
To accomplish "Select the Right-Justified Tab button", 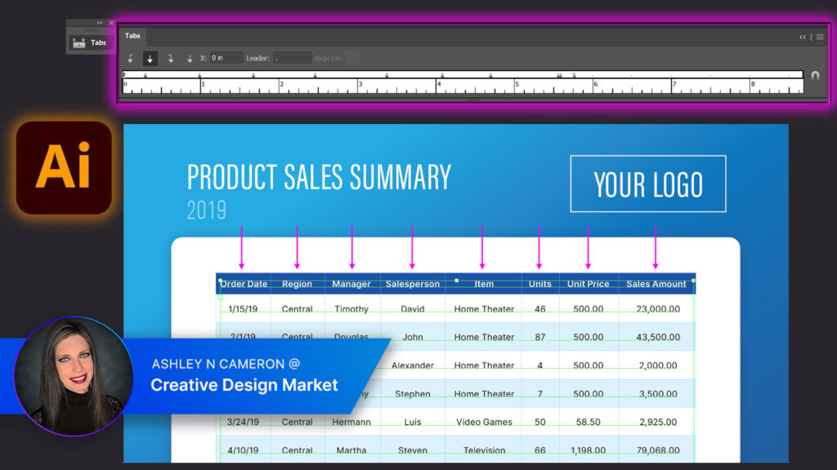I will click(170, 59).
